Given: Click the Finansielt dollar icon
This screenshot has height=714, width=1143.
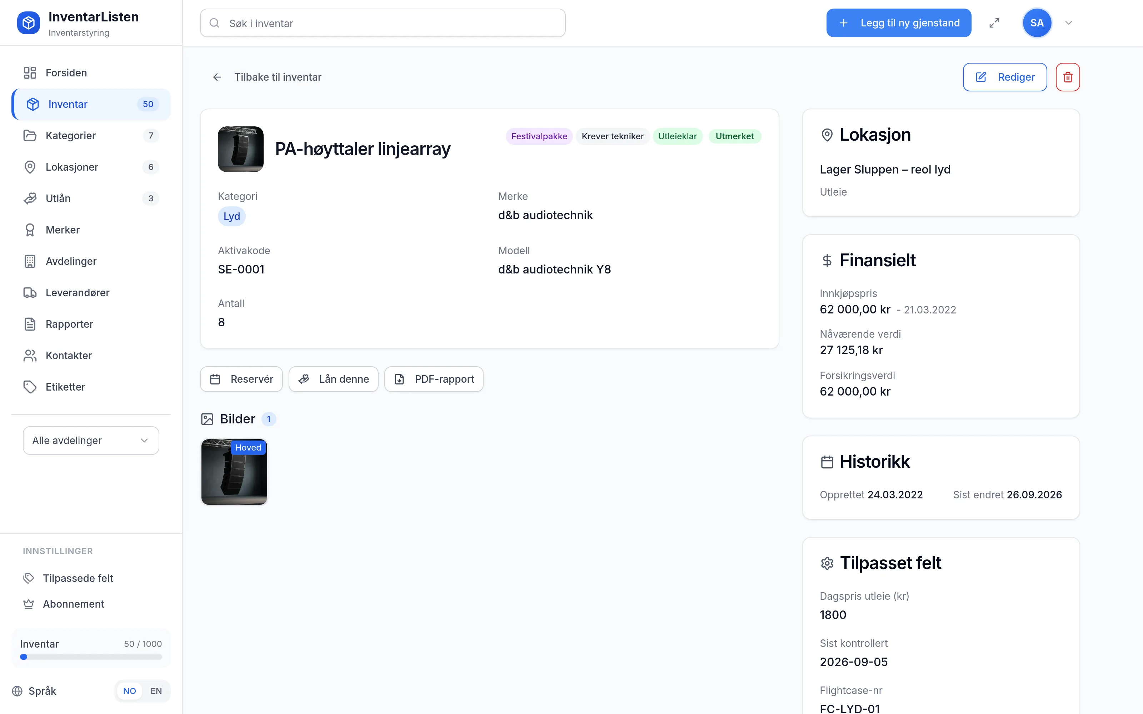Looking at the screenshot, I should 827,261.
